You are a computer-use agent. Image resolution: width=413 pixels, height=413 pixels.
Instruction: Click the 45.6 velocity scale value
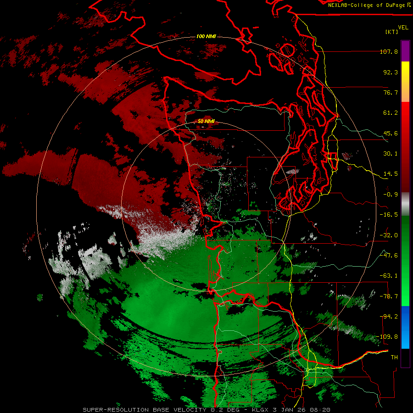391,133
